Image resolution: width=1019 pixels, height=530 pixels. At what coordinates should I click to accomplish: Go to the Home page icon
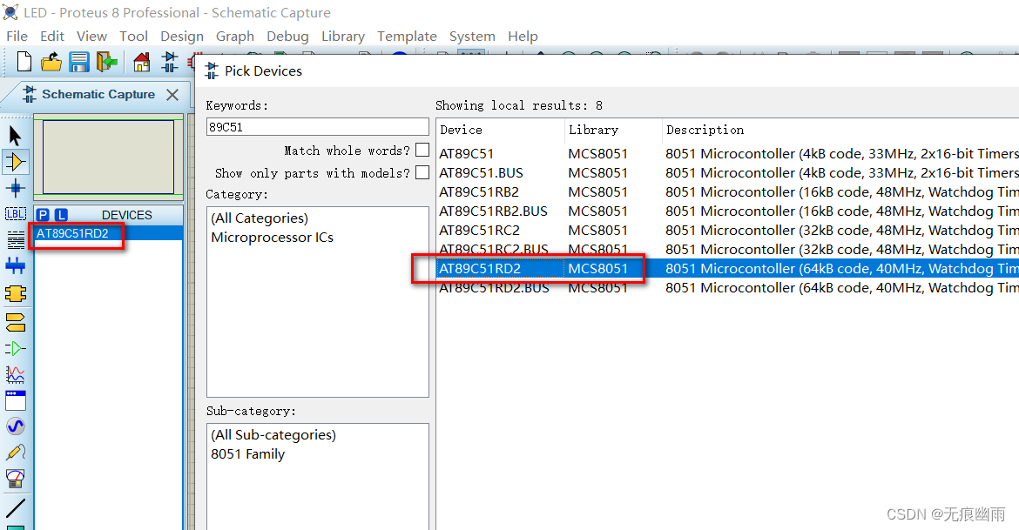click(x=142, y=62)
